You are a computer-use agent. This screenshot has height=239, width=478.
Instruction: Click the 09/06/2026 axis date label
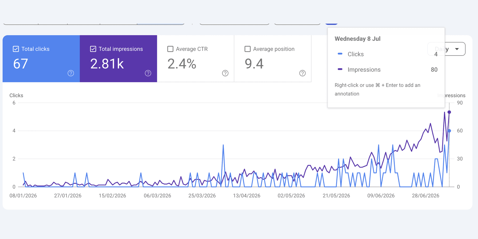pos(381,196)
